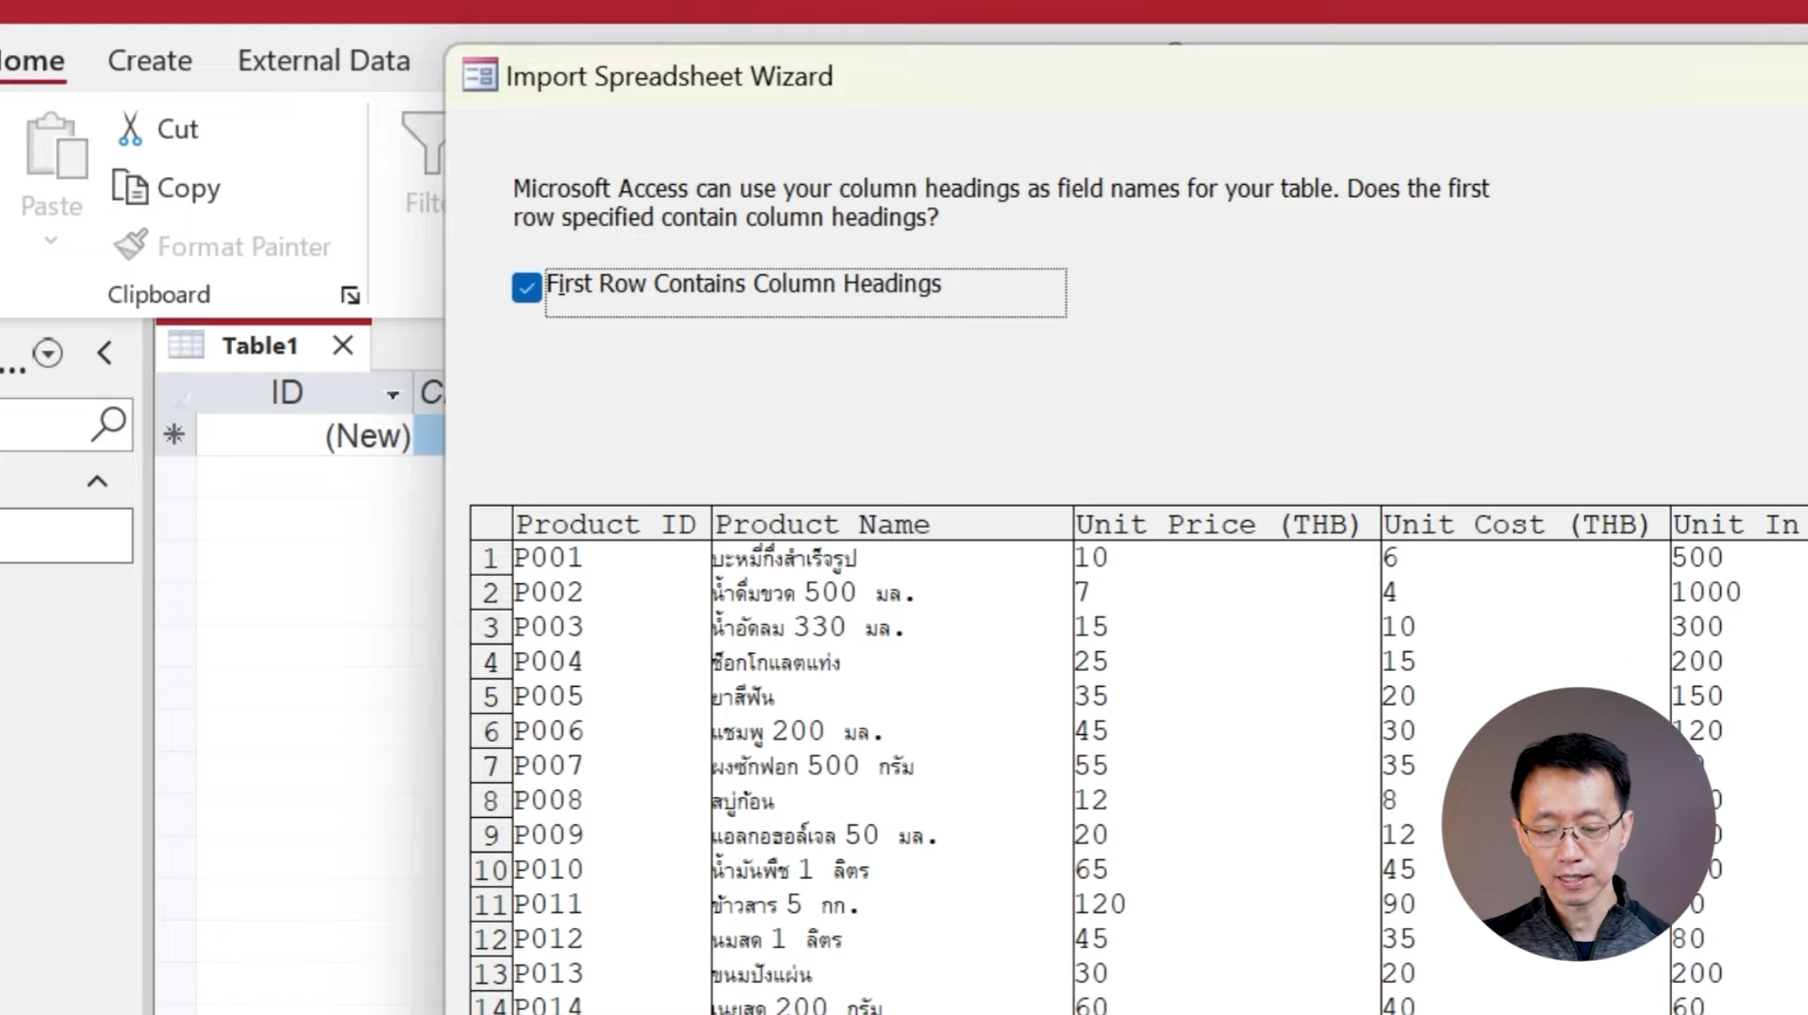Image resolution: width=1808 pixels, height=1015 pixels.
Task: Switch to the Create ribbon tab
Action: tap(149, 60)
